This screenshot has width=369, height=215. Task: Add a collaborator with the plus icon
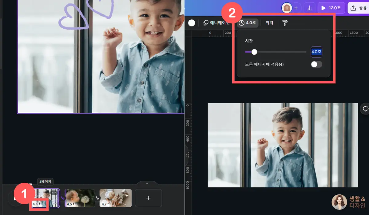click(x=296, y=8)
